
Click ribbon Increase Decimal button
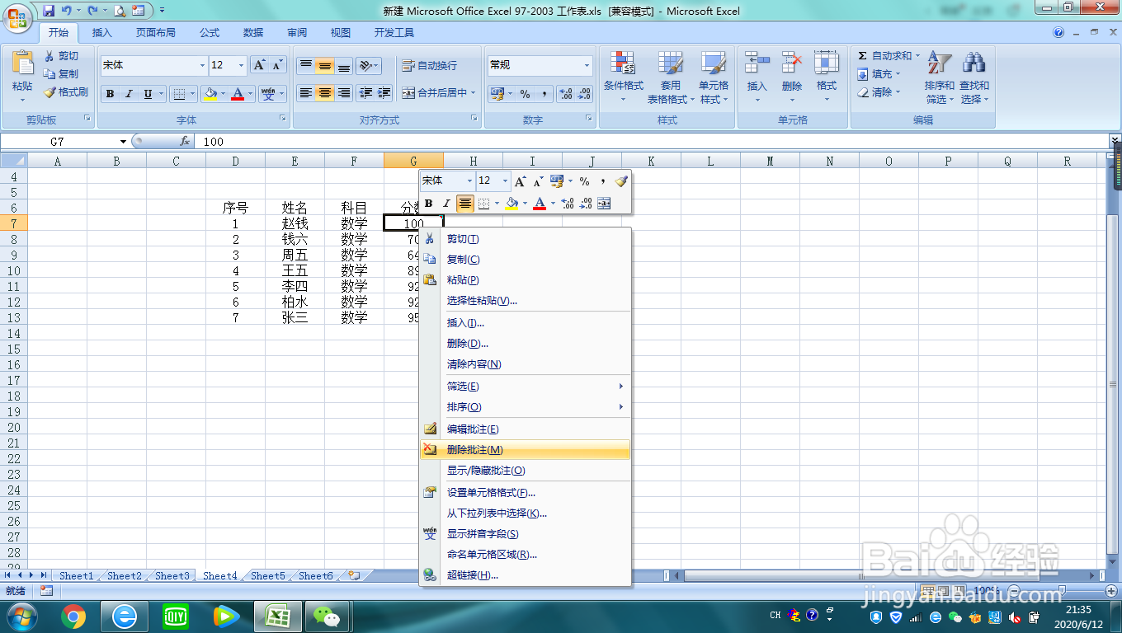pyautogui.click(x=565, y=94)
